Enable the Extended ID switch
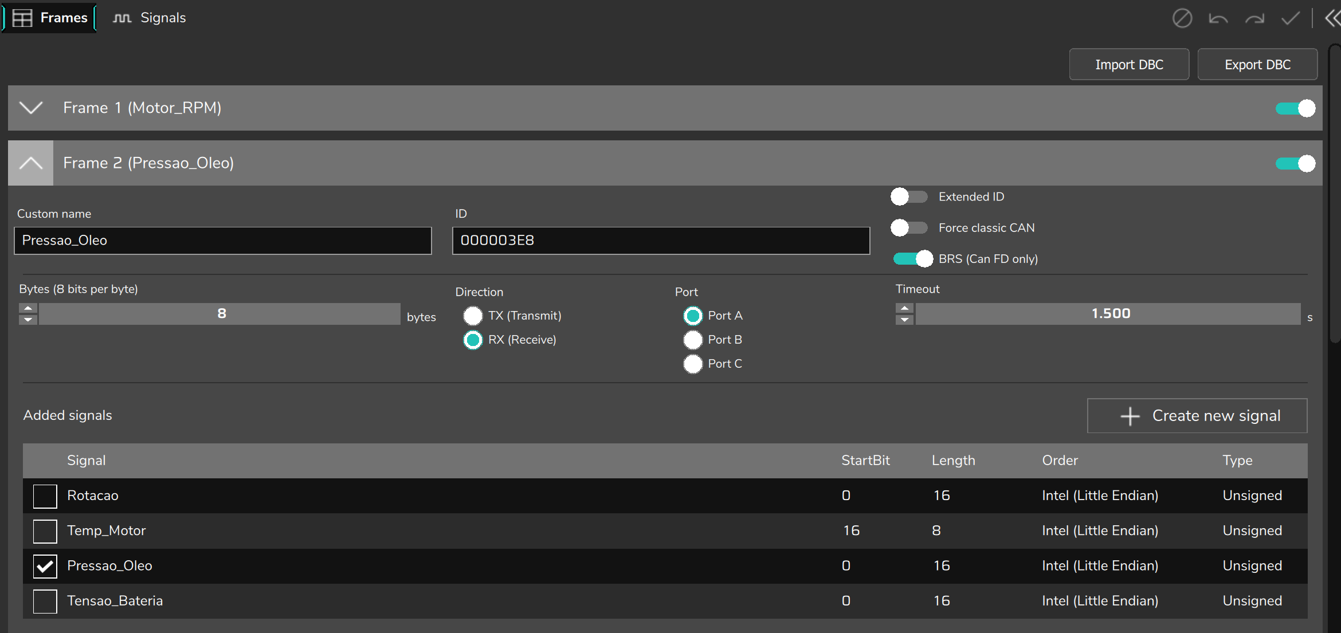The height and width of the screenshot is (633, 1341). 909,196
